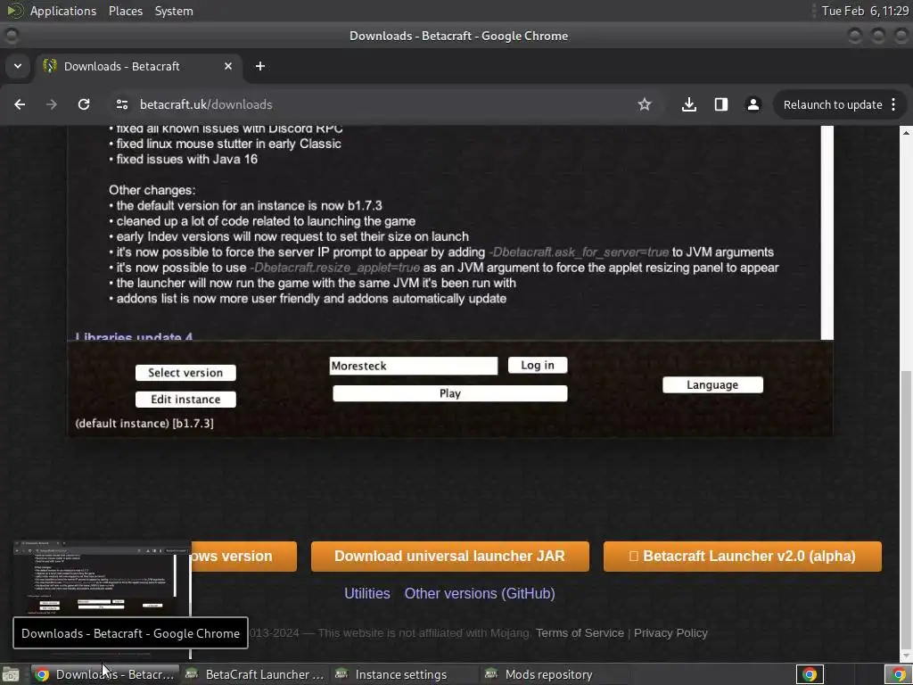This screenshot has height=685, width=913.
Task: Open the Chrome profile avatar icon
Action: tap(753, 104)
